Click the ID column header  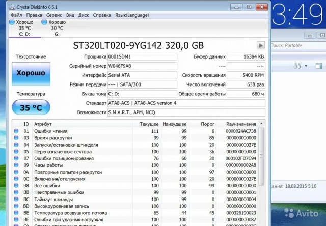point(26,124)
